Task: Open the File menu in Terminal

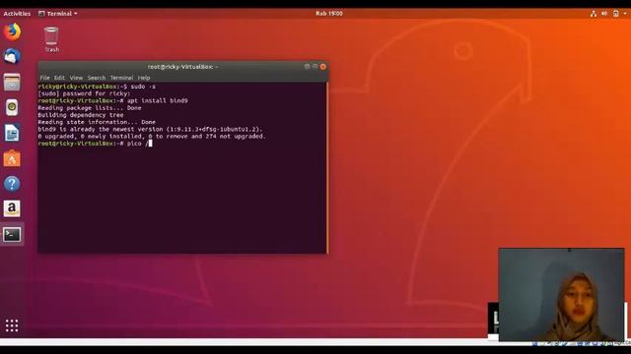Action: click(44, 78)
